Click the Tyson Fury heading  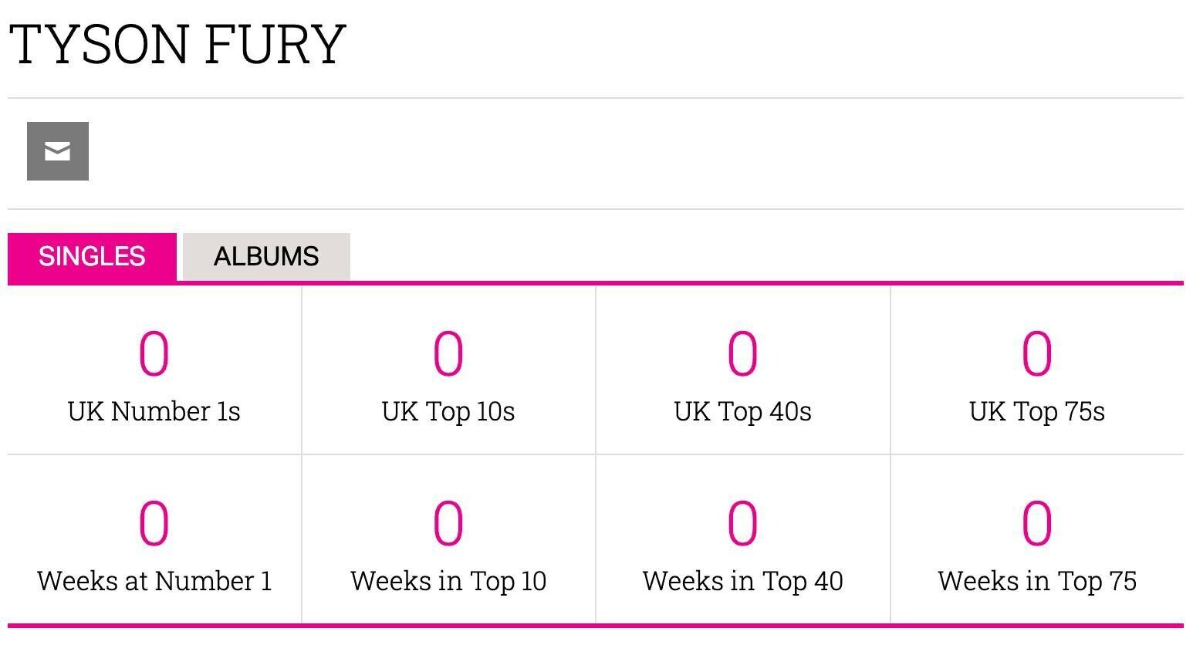(177, 44)
